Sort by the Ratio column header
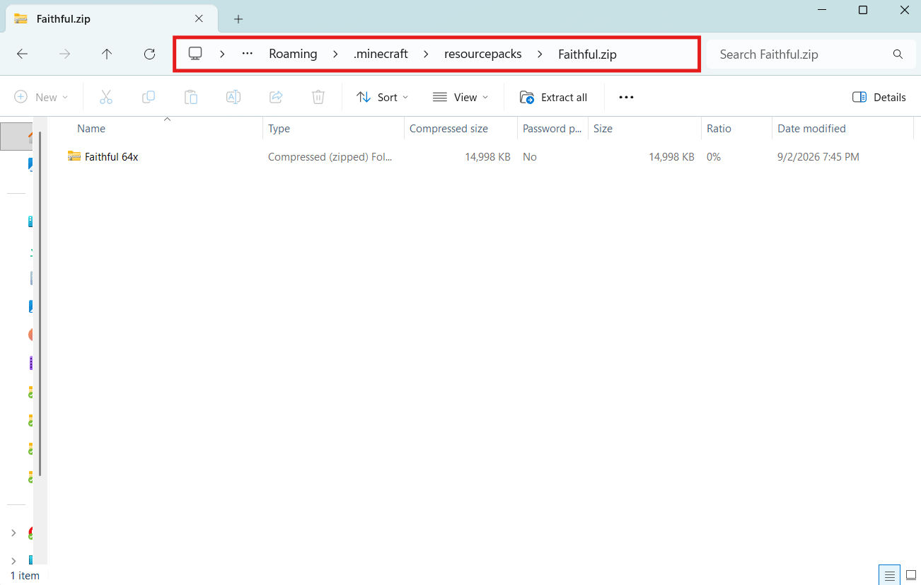 click(736, 129)
